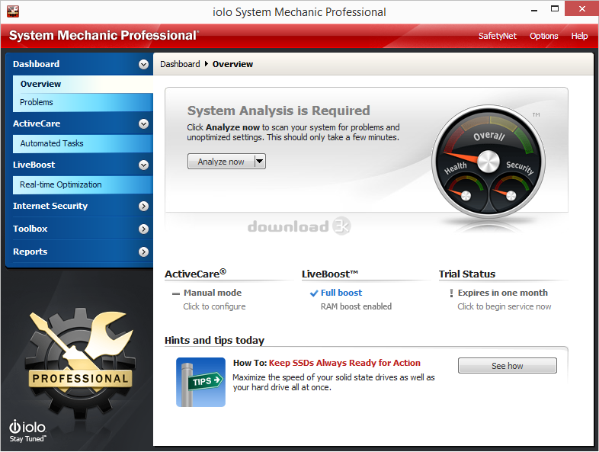The image size is (599, 452).
Task: Click the Trial Status heading
Action: pos(467,274)
